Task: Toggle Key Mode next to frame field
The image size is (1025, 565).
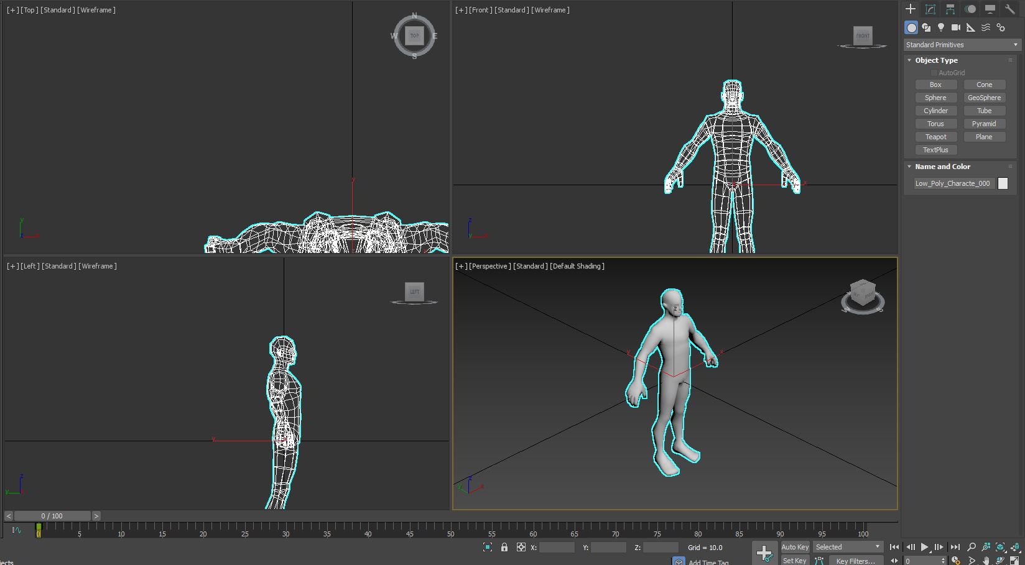Action: (x=895, y=561)
